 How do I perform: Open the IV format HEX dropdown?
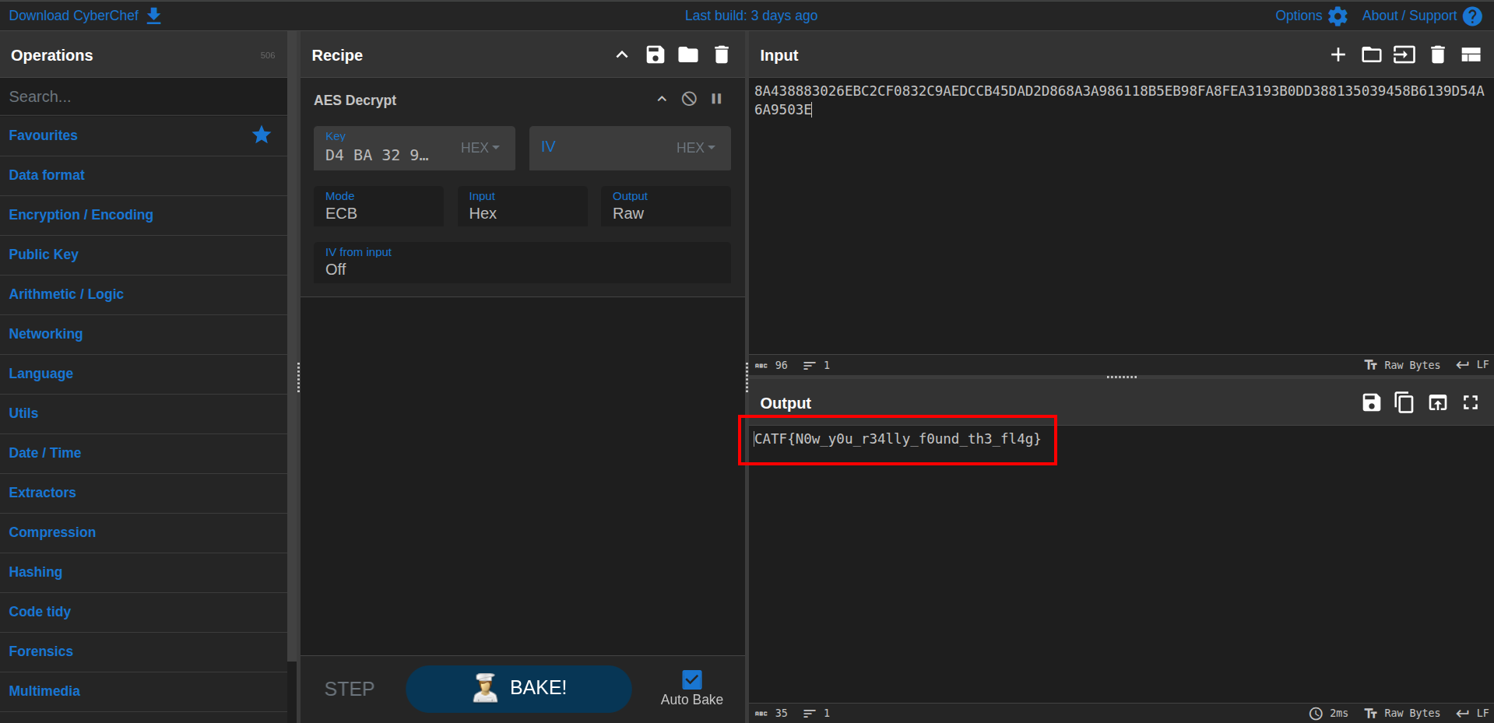pyautogui.click(x=696, y=148)
